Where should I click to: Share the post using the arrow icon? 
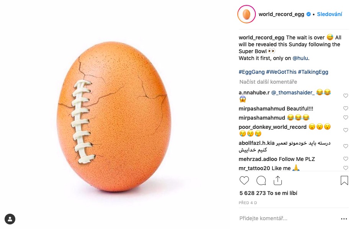(278, 180)
